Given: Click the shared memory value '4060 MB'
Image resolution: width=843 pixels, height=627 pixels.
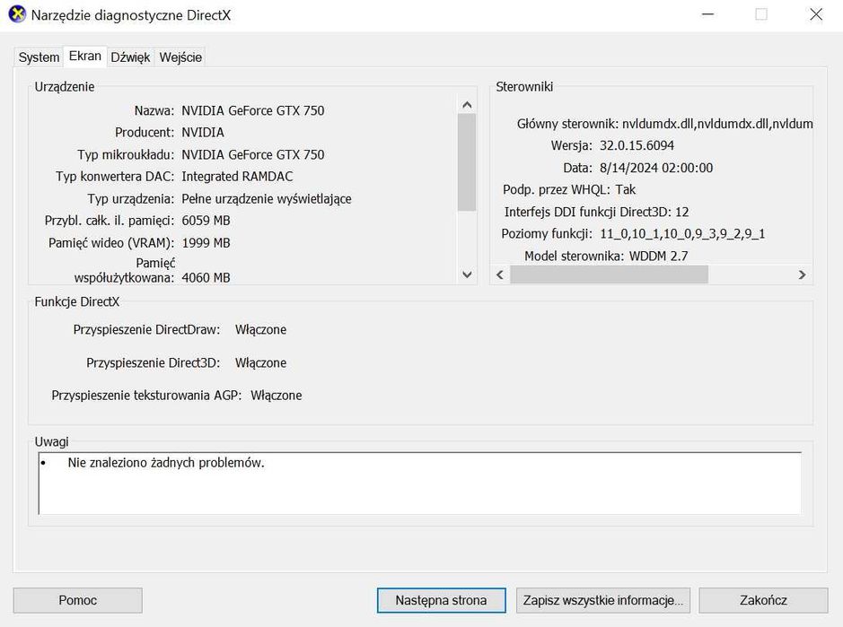Looking at the screenshot, I should pos(206,278).
